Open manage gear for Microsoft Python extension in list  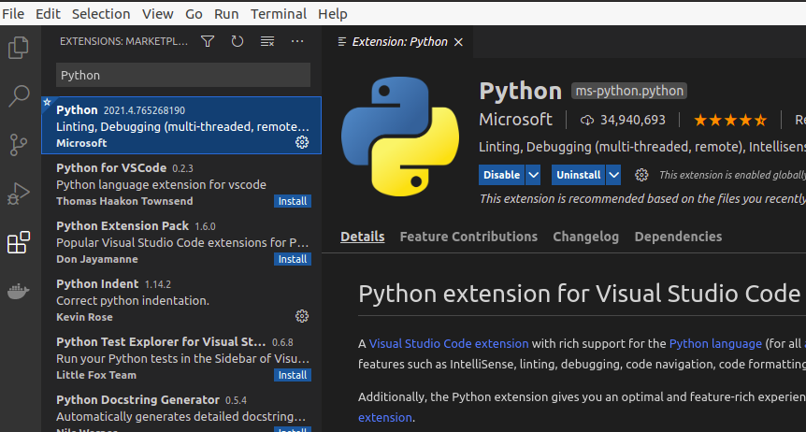[x=302, y=142]
